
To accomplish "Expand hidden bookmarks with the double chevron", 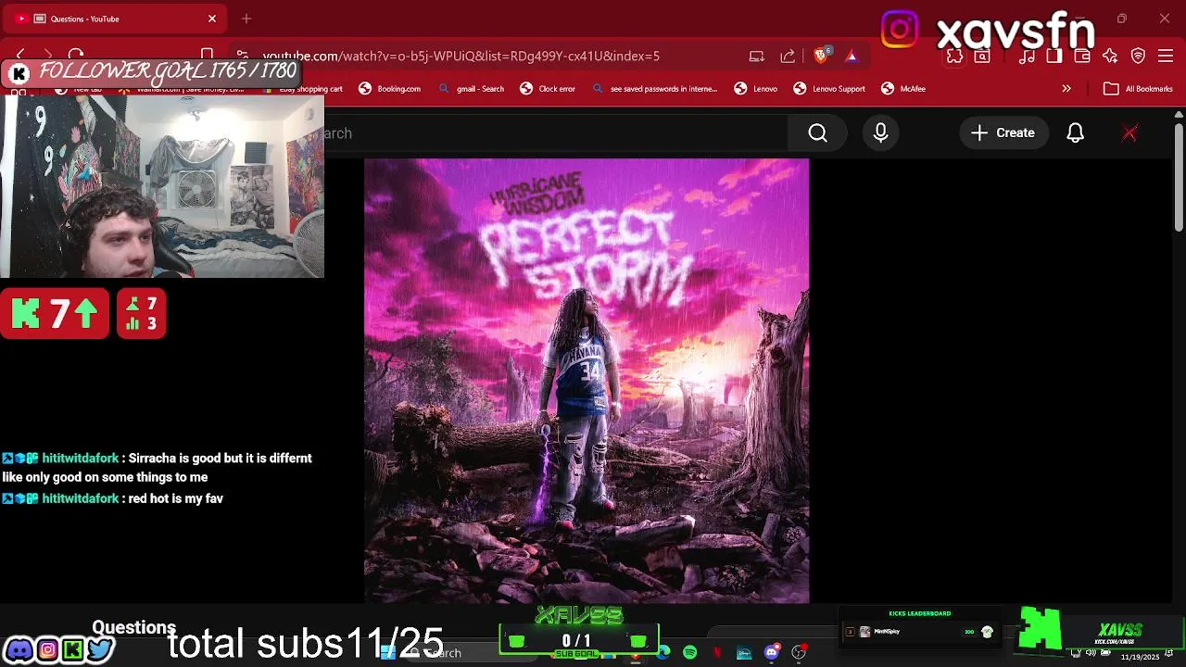I will point(1066,89).
